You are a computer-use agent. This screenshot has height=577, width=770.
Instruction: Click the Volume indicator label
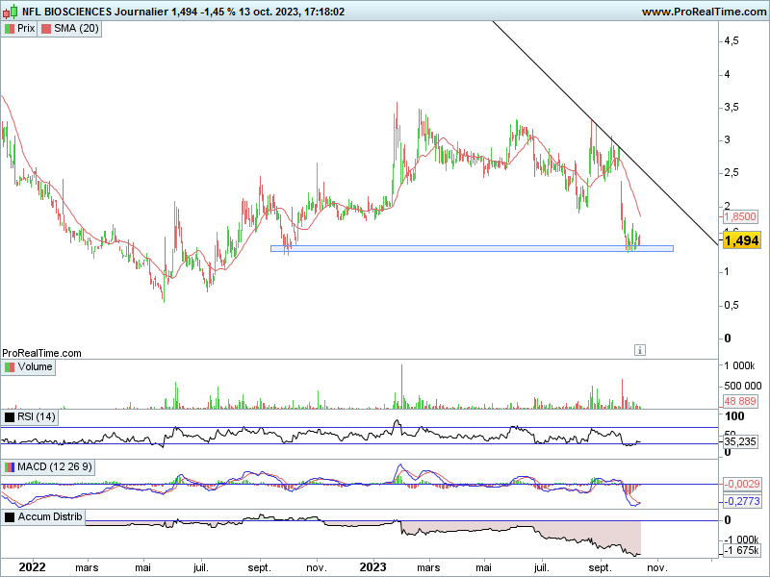(x=35, y=367)
